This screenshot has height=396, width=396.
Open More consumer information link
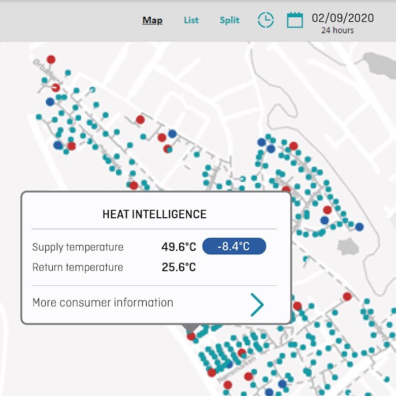pos(103,303)
